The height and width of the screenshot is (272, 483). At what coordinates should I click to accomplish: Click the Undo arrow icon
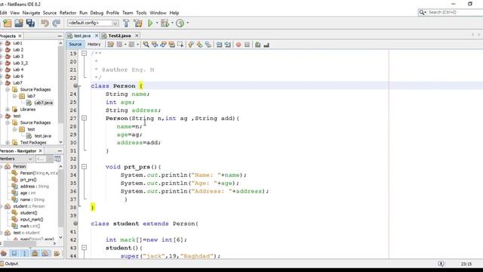pos(45,23)
